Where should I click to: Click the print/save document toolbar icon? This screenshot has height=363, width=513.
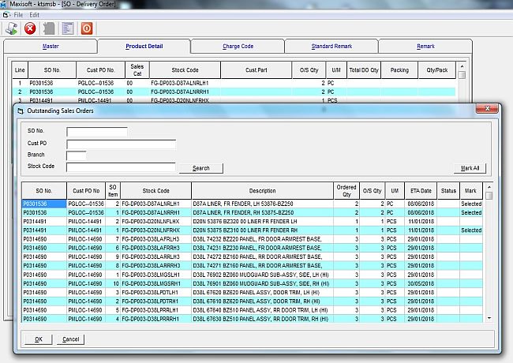(13, 28)
